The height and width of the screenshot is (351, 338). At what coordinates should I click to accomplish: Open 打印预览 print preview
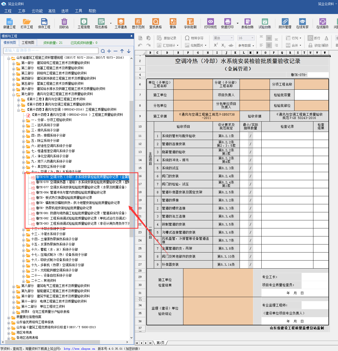[210, 23]
